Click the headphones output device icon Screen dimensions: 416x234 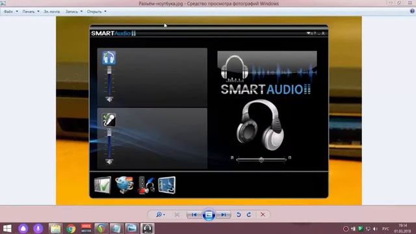[x=109, y=58]
